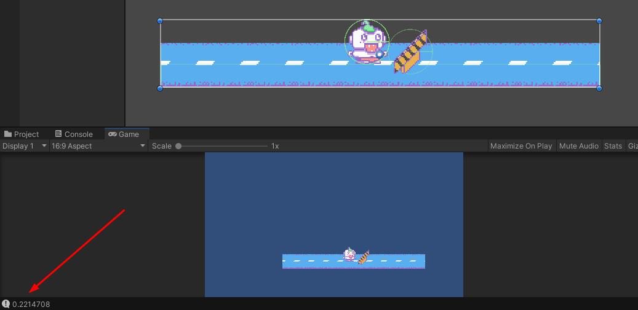
Task: Click the bottom-left rect handle of the road
Action: click(160, 88)
